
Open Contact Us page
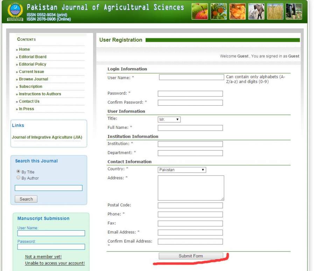click(29, 101)
